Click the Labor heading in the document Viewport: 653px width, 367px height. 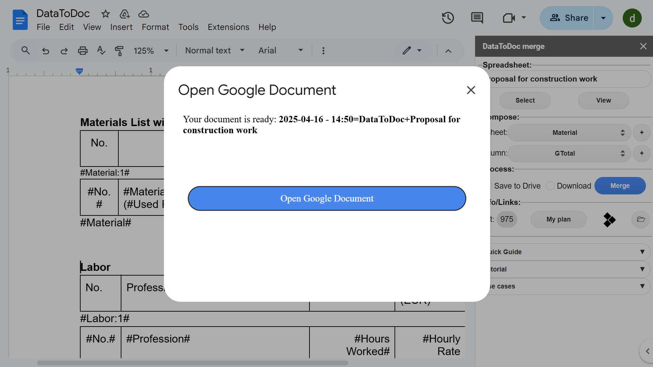point(95,267)
